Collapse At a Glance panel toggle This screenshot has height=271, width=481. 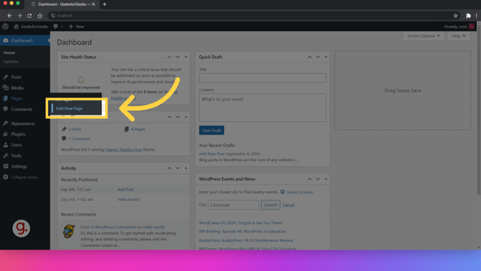pyautogui.click(x=186, y=117)
